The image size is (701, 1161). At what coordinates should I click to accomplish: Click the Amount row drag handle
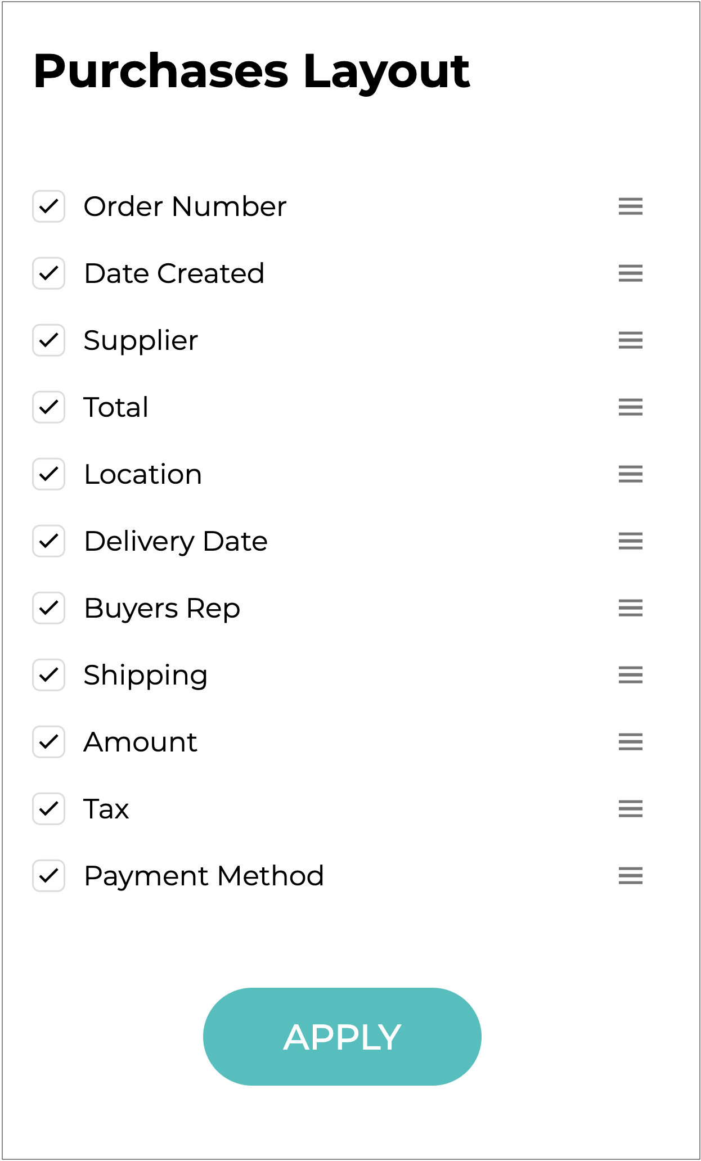(x=630, y=742)
